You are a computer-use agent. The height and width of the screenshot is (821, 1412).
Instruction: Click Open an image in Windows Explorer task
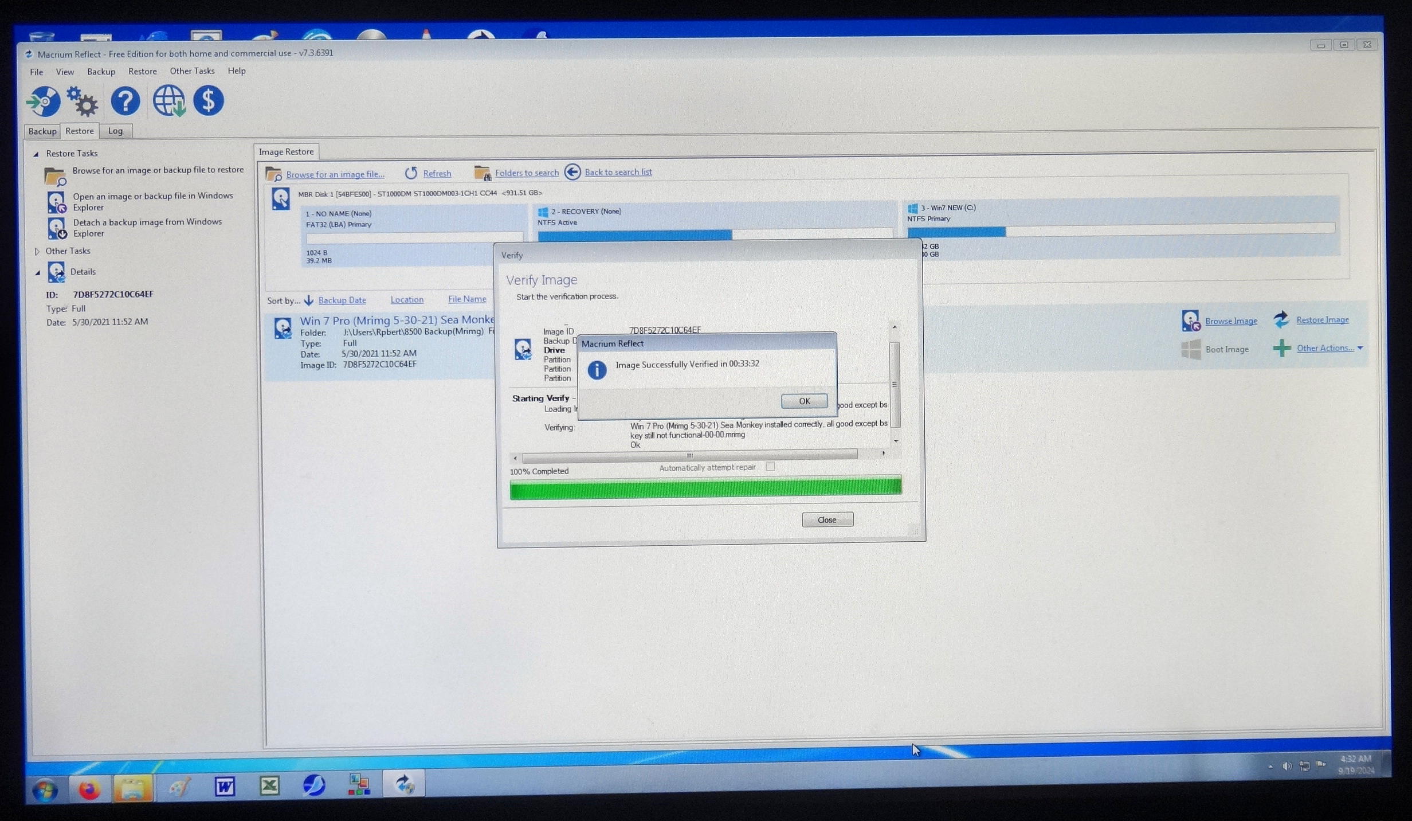(x=152, y=201)
